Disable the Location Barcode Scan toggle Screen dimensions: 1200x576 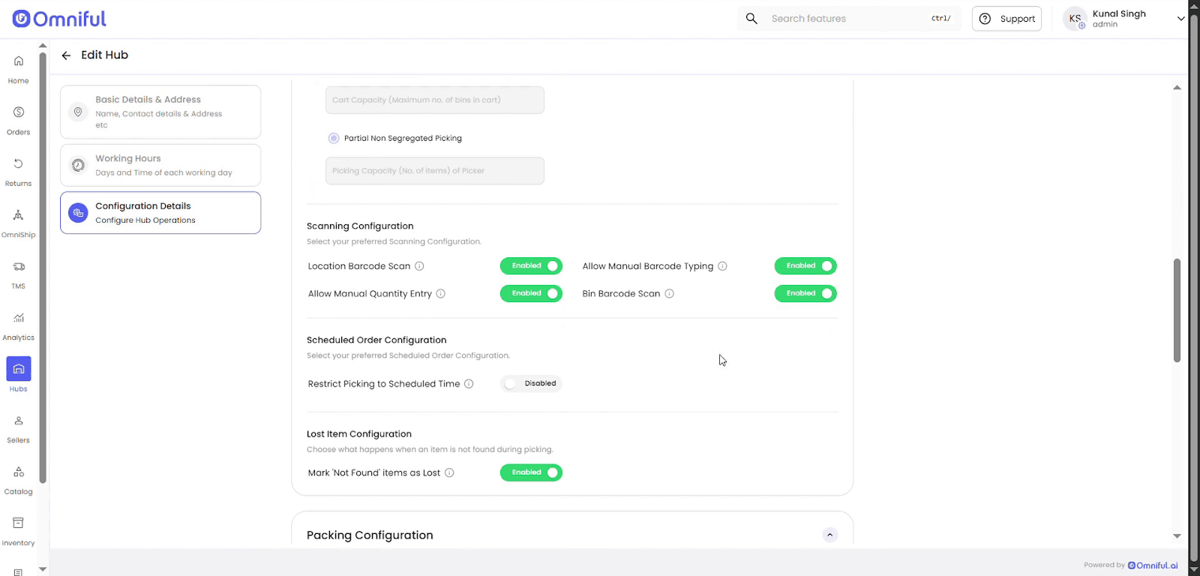(x=531, y=266)
